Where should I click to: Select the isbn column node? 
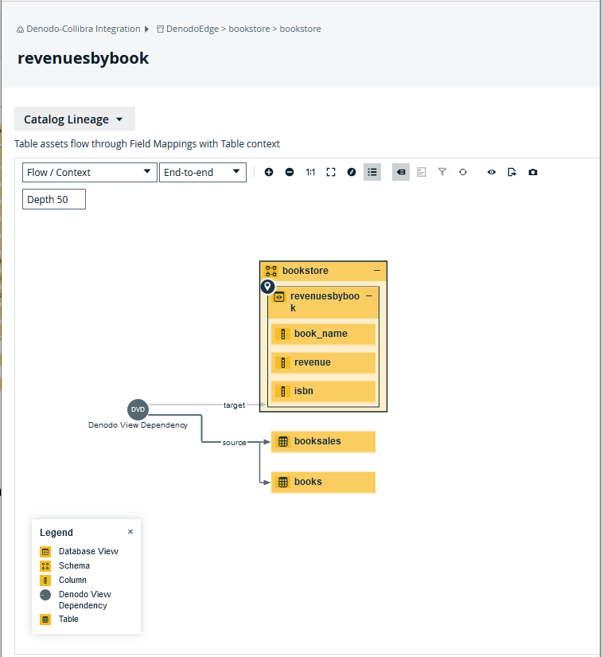point(323,391)
